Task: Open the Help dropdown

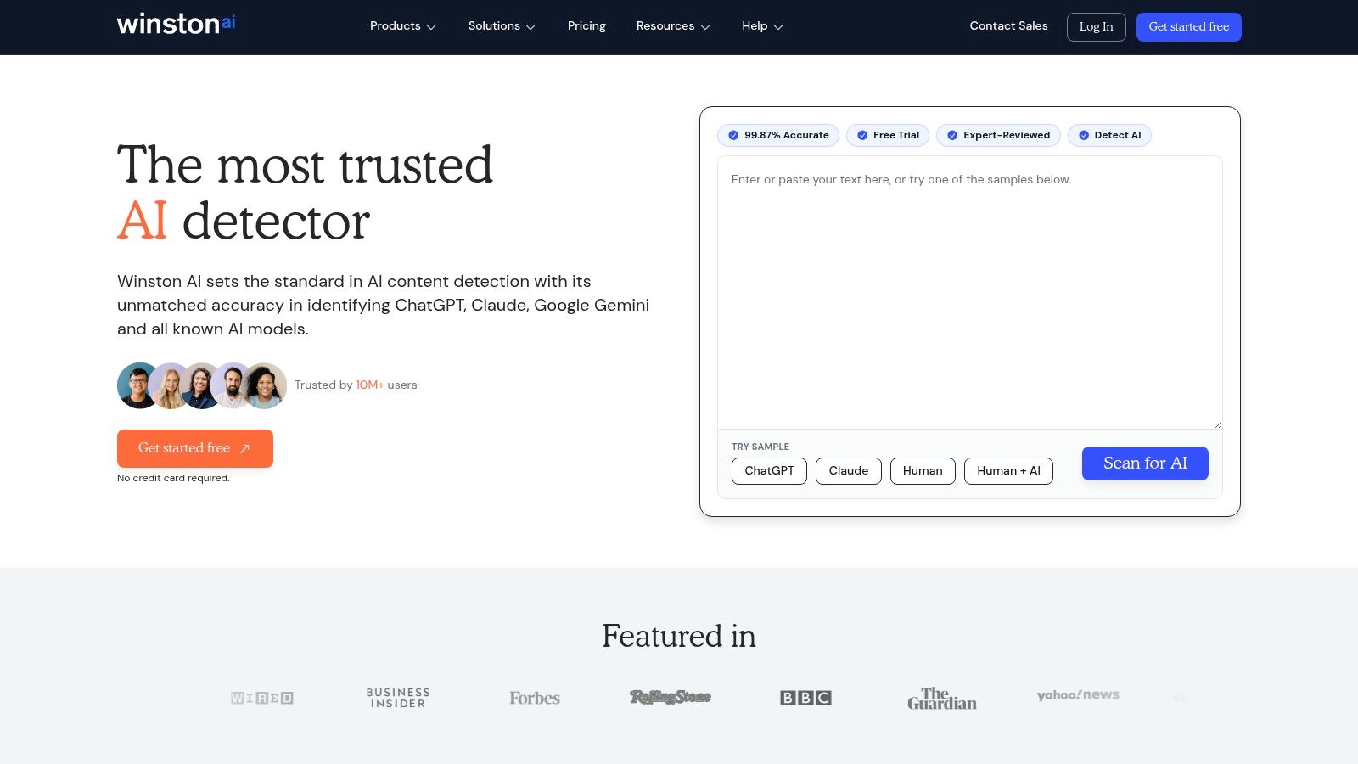Action: tap(762, 26)
